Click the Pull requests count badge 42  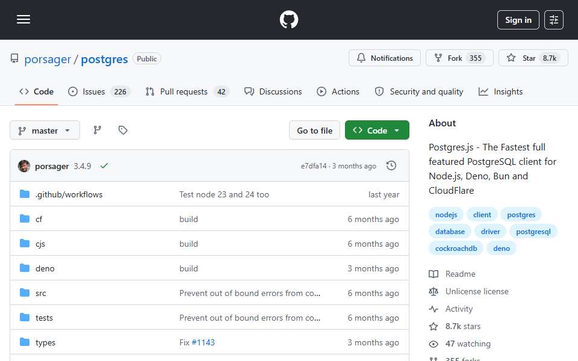click(x=221, y=91)
